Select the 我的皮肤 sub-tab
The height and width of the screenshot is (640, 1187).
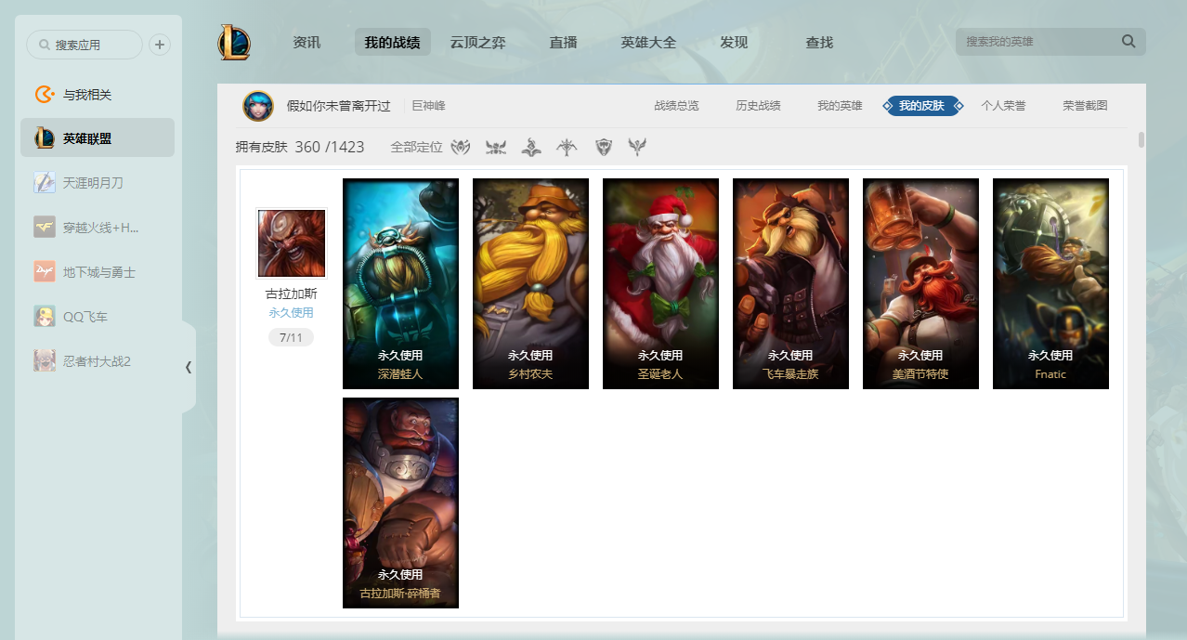click(x=921, y=106)
